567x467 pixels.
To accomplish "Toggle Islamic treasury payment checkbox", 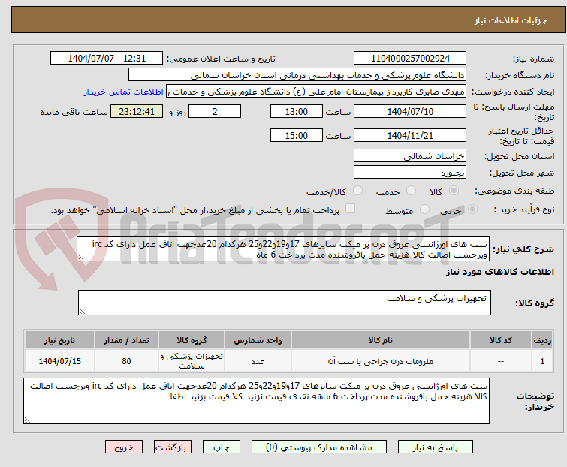I will click(350, 209).
